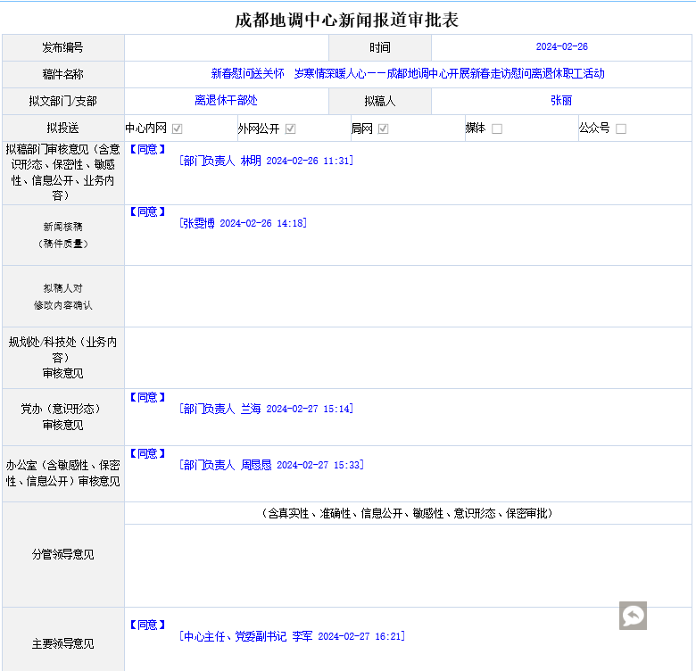Enable the 媒体 checkbox
Image resolution: width=696 pixels, height=671 pixels.
(497, 128)
